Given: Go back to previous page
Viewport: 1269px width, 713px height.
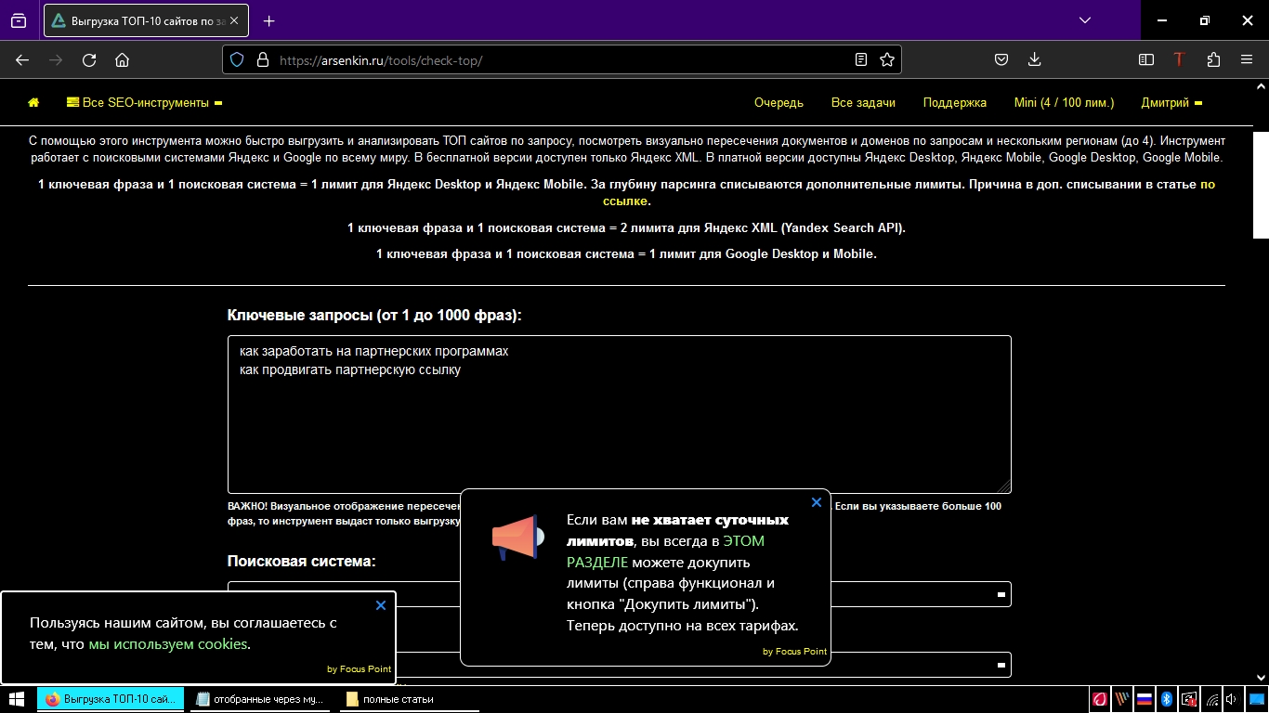Looking at the screenshot, I should 22,59.
